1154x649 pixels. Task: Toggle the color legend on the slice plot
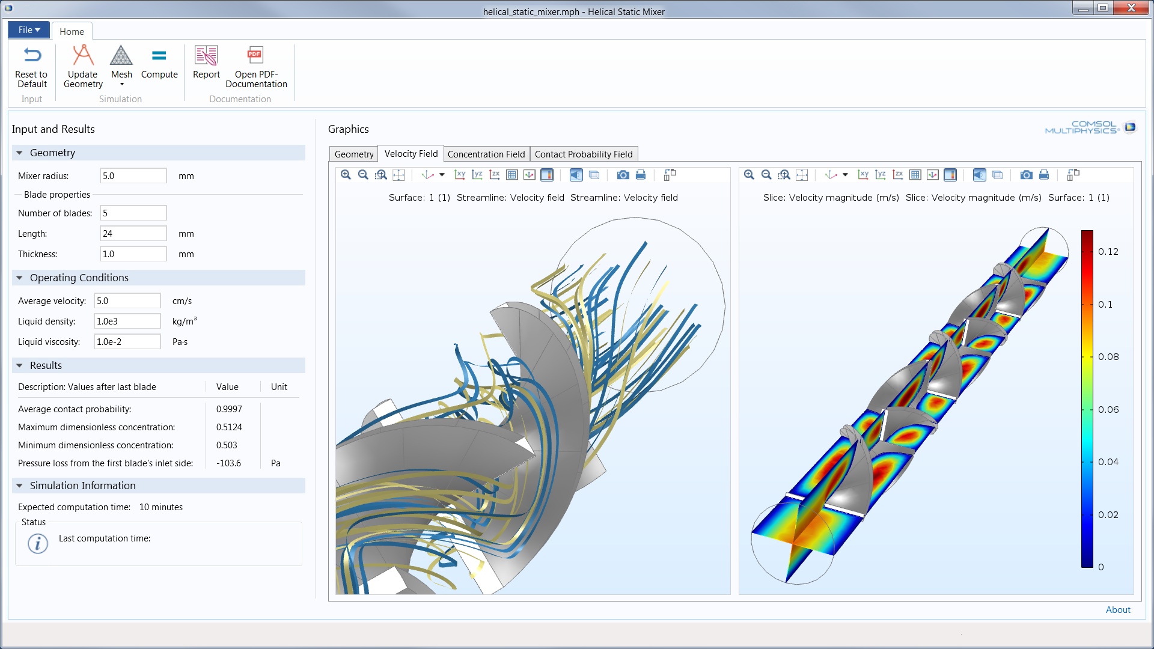pos(950,175)
